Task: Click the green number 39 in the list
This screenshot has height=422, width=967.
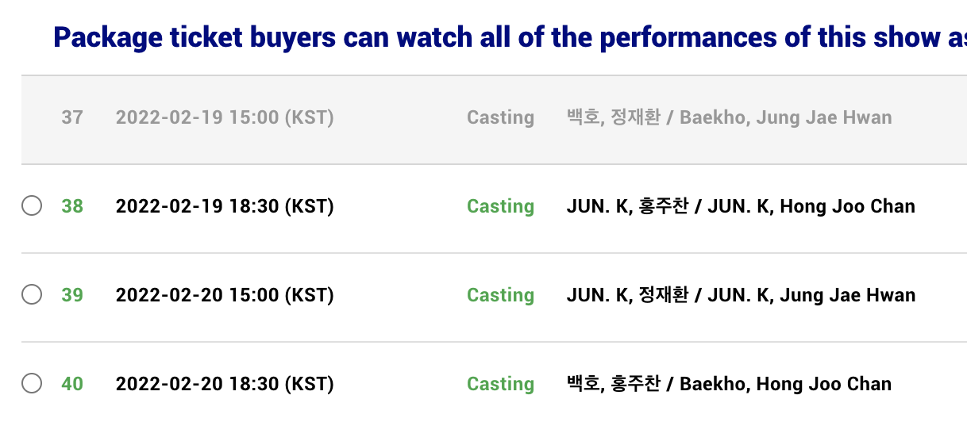Action: (x=72, y=295)
